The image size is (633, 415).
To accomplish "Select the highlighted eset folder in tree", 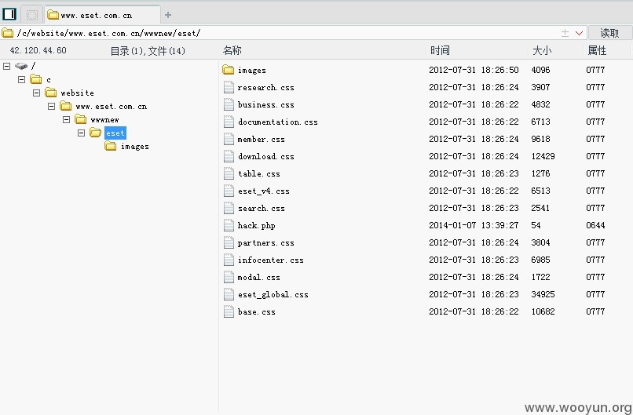I will click(115, 133).
